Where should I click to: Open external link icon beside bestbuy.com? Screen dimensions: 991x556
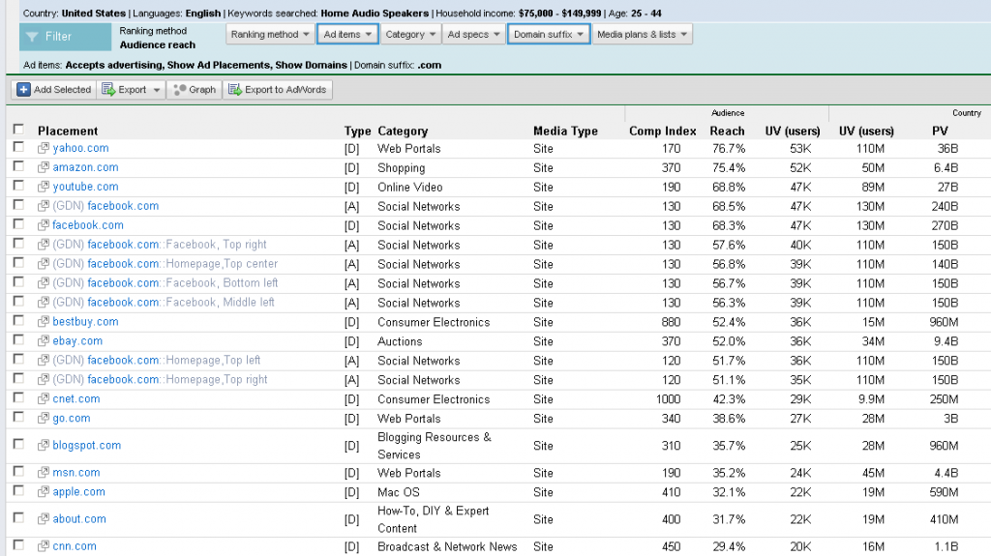(x=43, y=322)
